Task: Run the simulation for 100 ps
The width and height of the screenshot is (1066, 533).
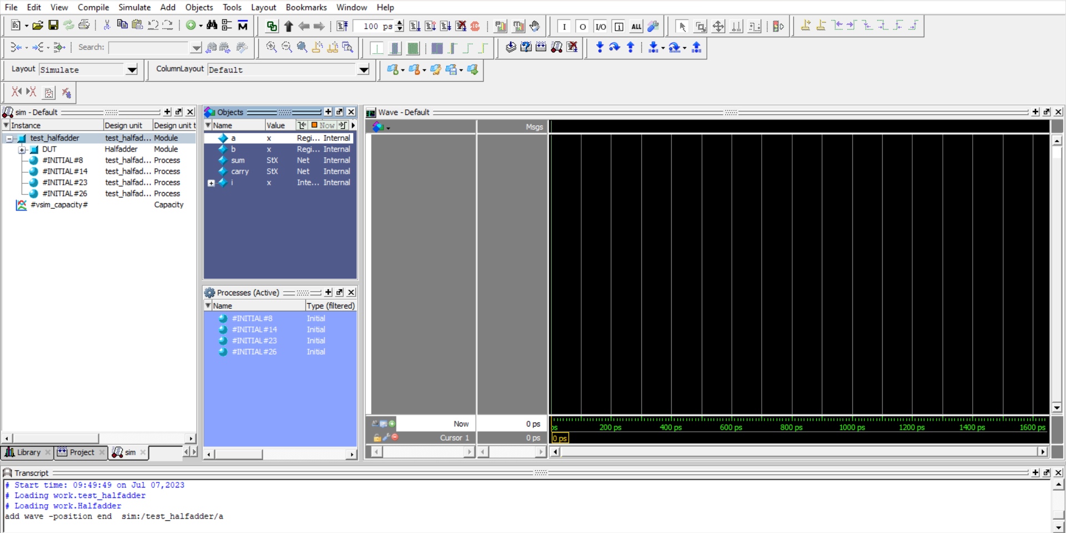Action: pos(415,26)
